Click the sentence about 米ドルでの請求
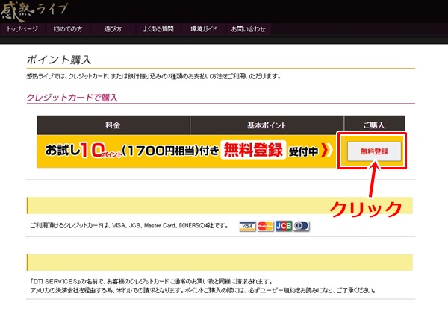This screenshot has height=311, width=448. point(202,291)
